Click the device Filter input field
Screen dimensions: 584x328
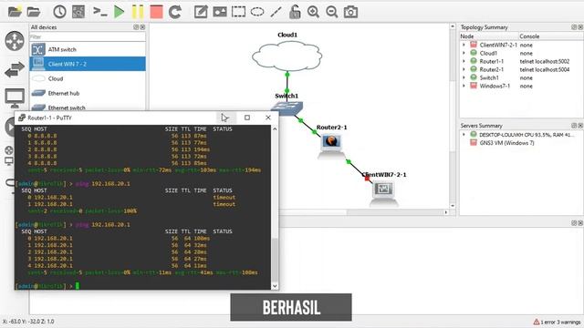(88, 36)
